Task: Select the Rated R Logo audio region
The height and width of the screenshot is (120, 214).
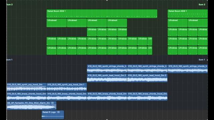Action: tap(53, 115)
